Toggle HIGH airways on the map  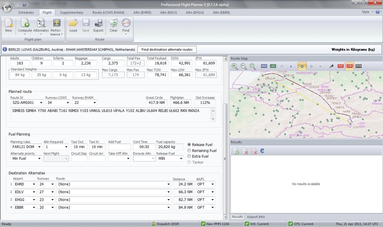[x=264, y=66]
